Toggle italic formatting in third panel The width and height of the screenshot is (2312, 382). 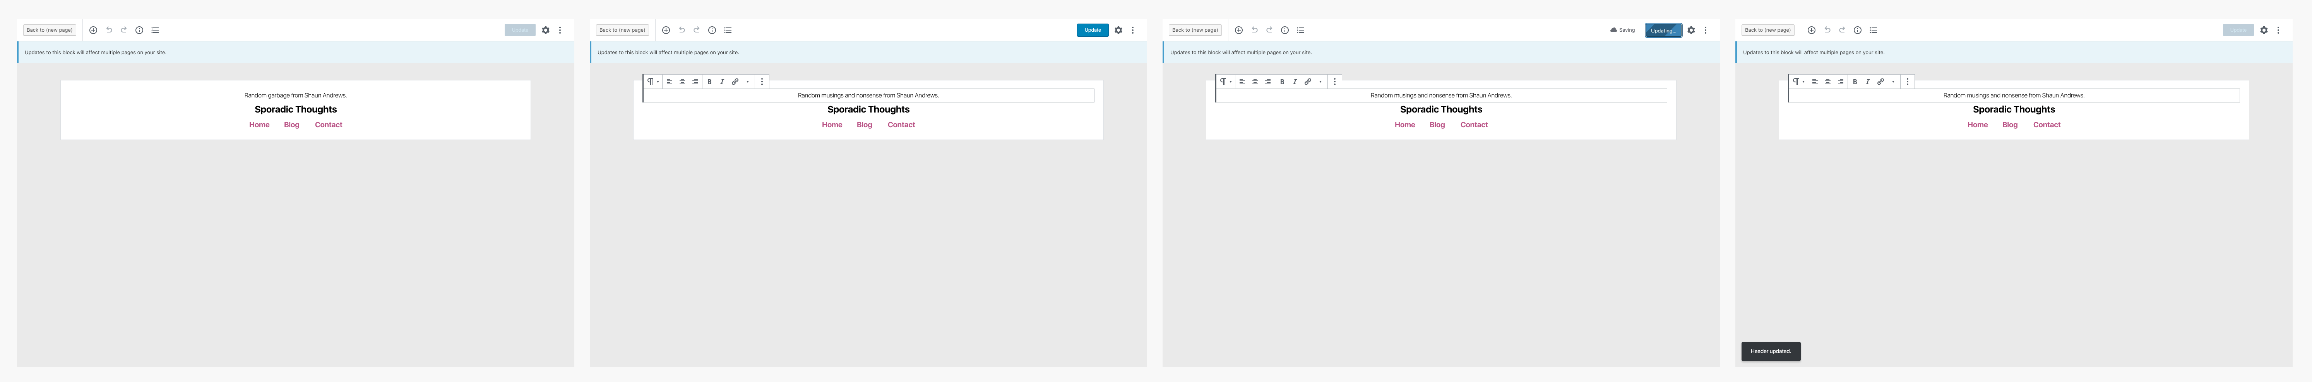coord(1294,82)
